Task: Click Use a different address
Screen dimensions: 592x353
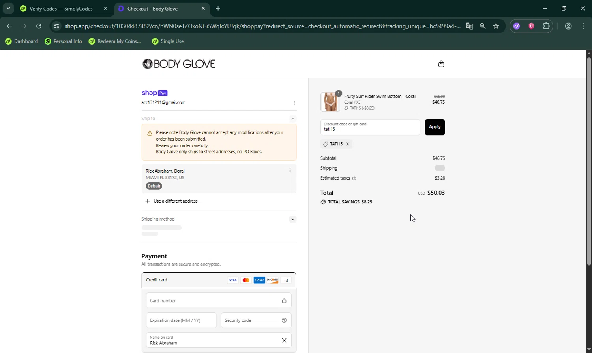Action: coord(176,201)
